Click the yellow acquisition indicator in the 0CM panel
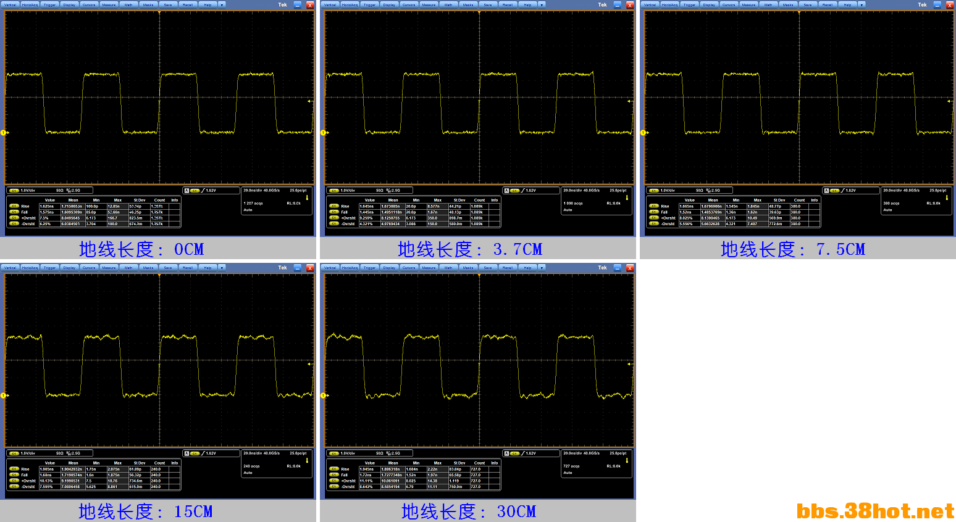This screenshot has width=956, height=522. pos(307,198)
